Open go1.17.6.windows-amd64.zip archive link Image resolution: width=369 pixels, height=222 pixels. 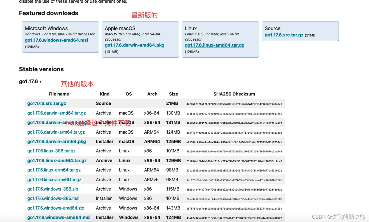pyautogui.click(x=56, y=208)
